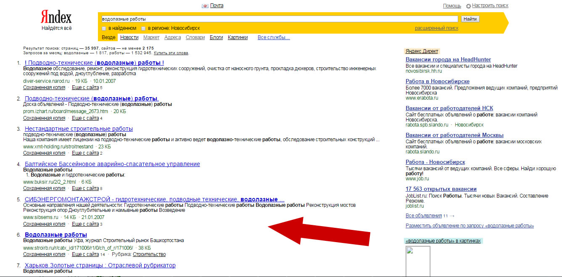Tick the 'в регионе: Новосибирск' checkbox
Screen dimensions: 562x277
[143, 29]
